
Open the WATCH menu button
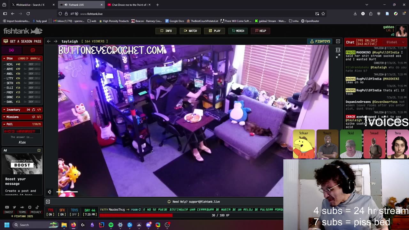(x=190, y=31)
